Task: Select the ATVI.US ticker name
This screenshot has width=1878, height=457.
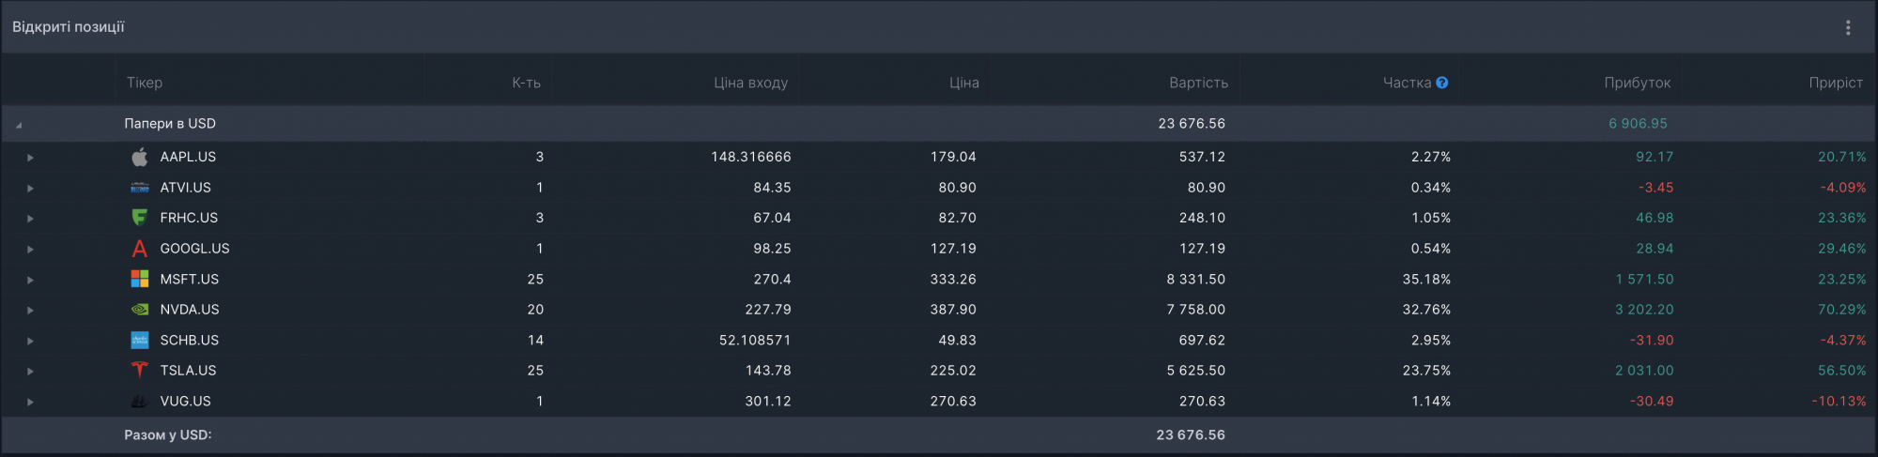Action: [x=186, y=188]
